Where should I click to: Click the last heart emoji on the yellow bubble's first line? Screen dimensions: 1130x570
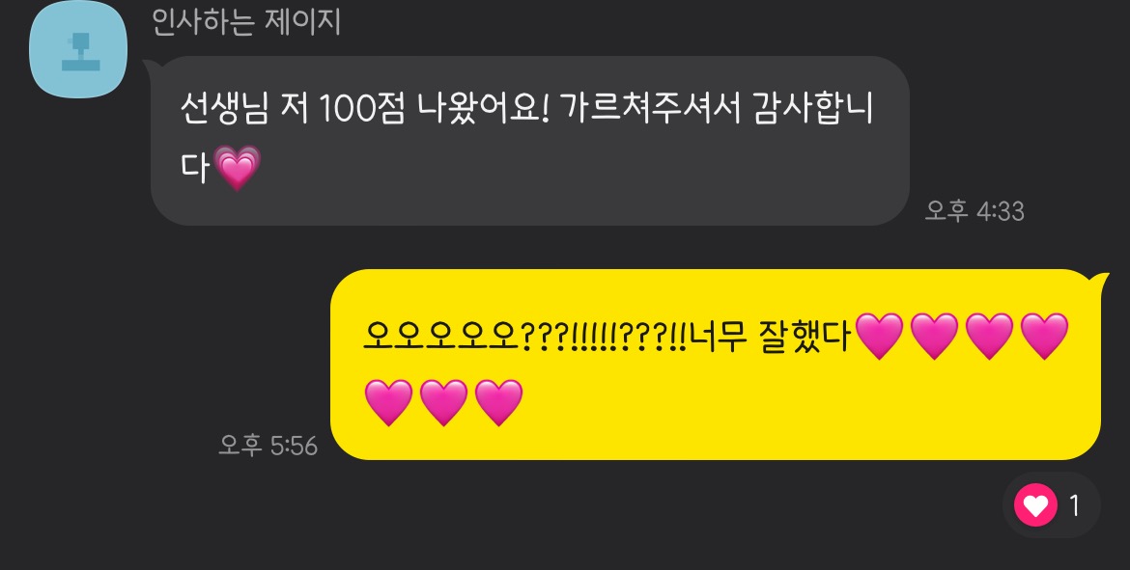(x=1044, y=336)
